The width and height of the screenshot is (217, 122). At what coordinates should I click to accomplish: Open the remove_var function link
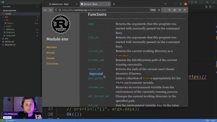[x=96, y=87]
